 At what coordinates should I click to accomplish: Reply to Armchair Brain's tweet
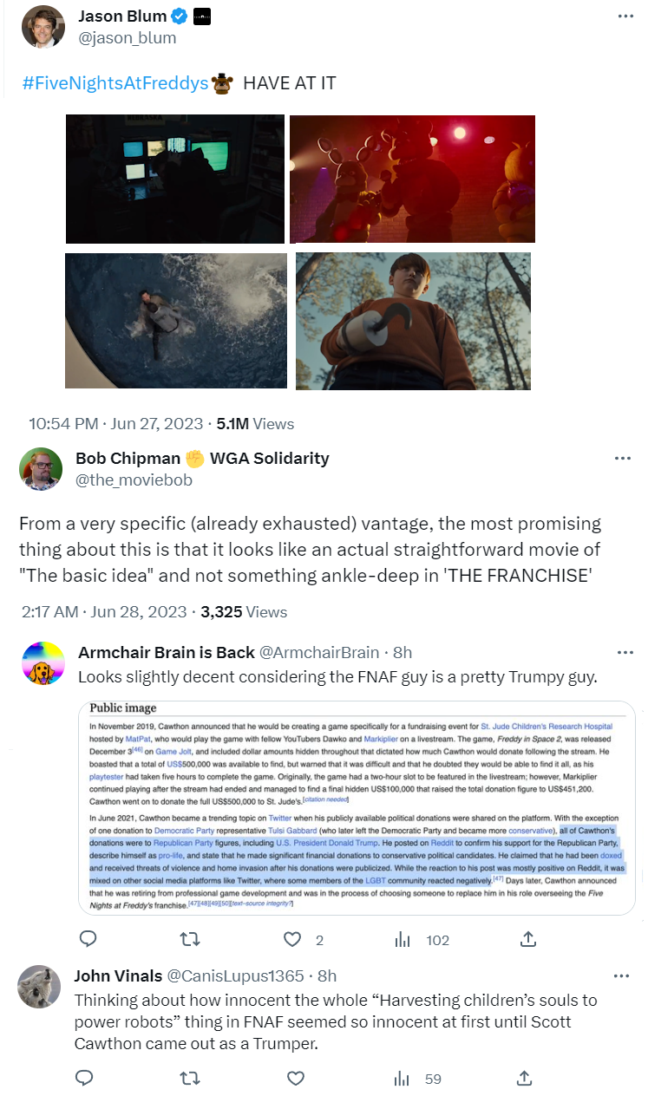[86, 939]
